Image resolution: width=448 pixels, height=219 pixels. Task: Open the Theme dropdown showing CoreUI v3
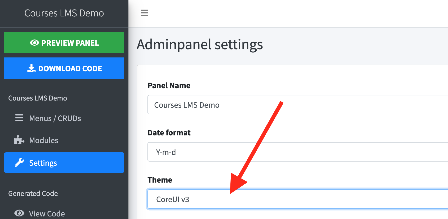click(x=295, y=200)
